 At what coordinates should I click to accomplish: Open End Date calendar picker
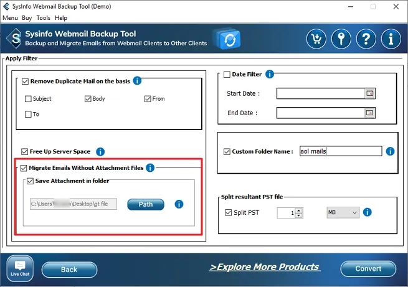[x=370, y=113]
